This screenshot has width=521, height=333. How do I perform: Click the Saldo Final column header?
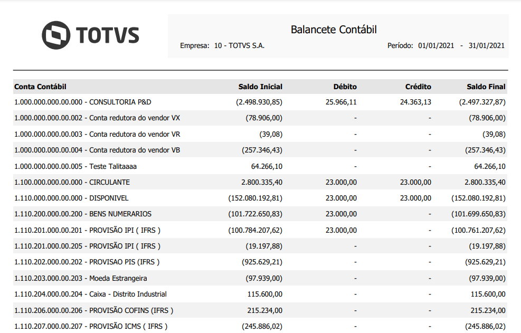point(486,87)
